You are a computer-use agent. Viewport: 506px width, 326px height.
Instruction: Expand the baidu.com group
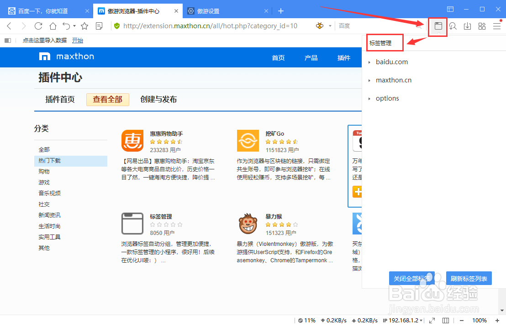pos(369,62)
